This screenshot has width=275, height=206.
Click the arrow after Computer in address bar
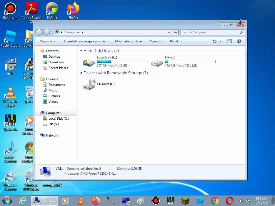82,32
